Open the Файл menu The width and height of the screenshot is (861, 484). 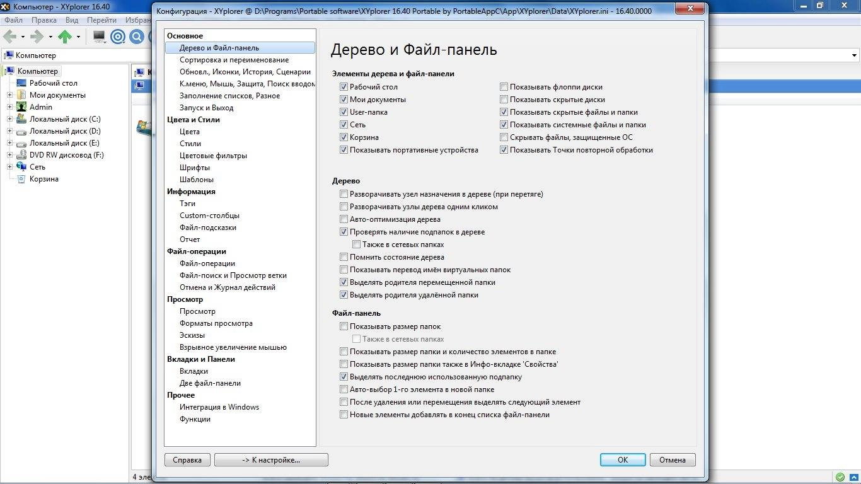pyautogui.click(x=13, y=20)
